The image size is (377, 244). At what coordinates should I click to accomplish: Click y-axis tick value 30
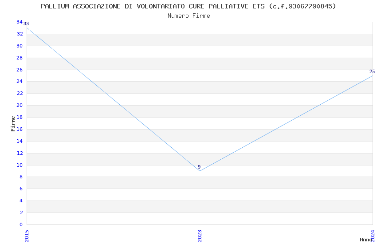point(20,46)
